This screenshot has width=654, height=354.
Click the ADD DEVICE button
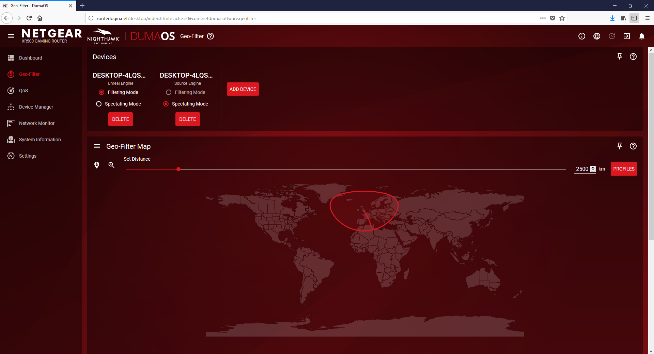(x=243, y=89)
